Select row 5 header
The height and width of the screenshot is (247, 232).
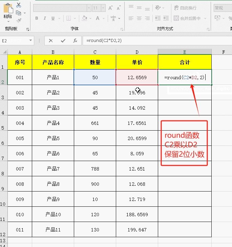pos(3,123)
